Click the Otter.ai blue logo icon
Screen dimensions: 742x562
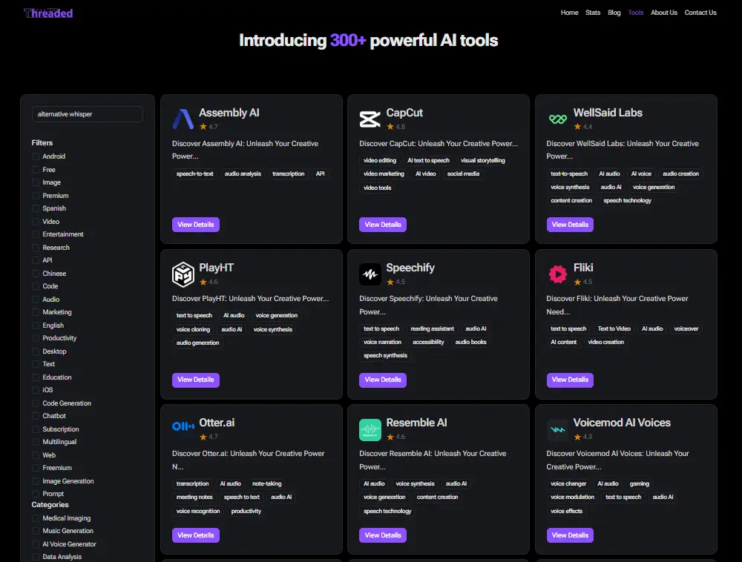[183, 426]
